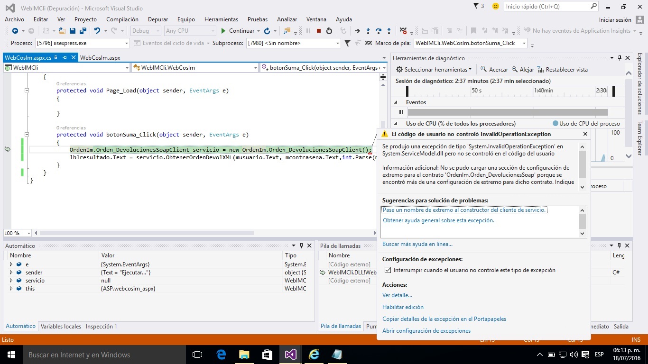
Task: Click the Acercar zoom-in tool
Action: pos(494,69)
